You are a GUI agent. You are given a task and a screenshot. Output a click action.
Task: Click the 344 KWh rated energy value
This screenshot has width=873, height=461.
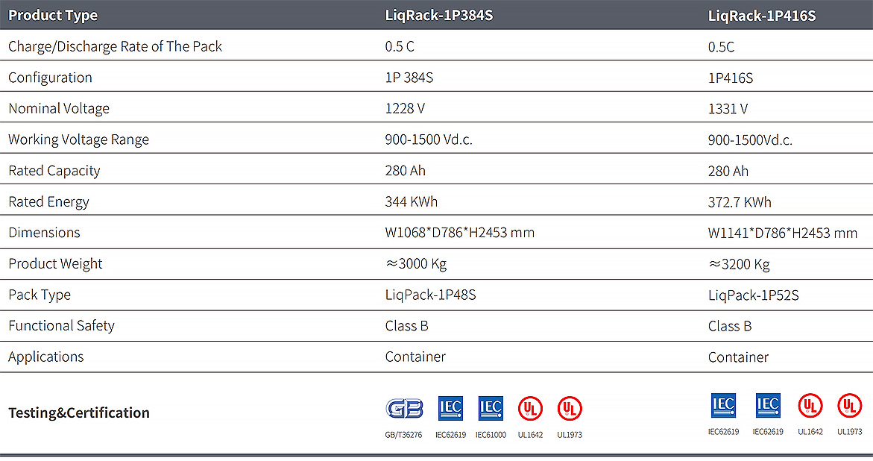[x=412, y=201]
